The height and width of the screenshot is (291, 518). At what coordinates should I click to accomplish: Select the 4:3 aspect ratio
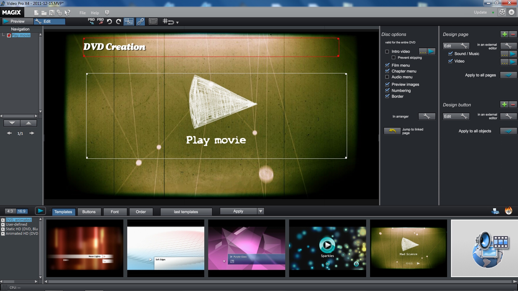(10, 211)
